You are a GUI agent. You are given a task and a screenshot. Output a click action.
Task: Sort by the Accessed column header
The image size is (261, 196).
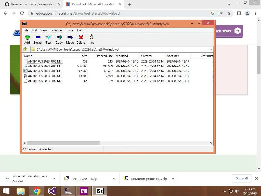coord(178,56)
